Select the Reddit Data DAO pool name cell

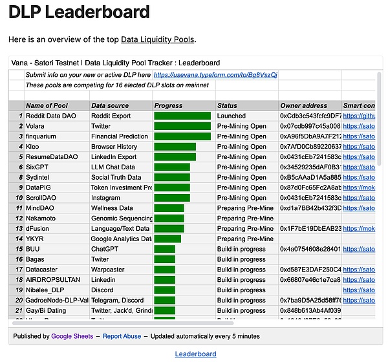click(56, 116)
